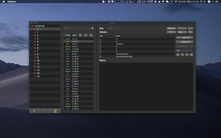Click the red database icon for database 15

[x=35, y=76]
